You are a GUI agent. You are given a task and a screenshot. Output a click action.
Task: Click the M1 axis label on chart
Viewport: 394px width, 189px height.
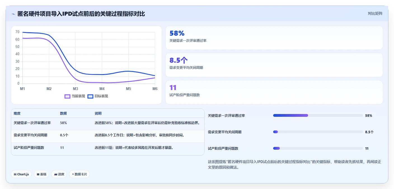pos(22,89)
